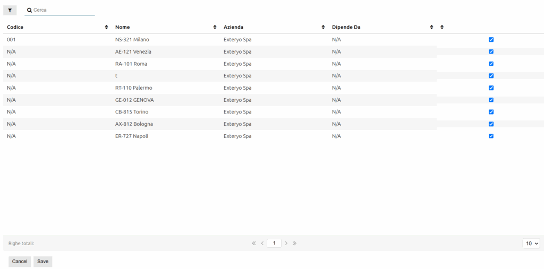This screenshot has height=269, width=544.
Task: Sort by Dipende Da sort icon
Action: (x=431, y=27)
